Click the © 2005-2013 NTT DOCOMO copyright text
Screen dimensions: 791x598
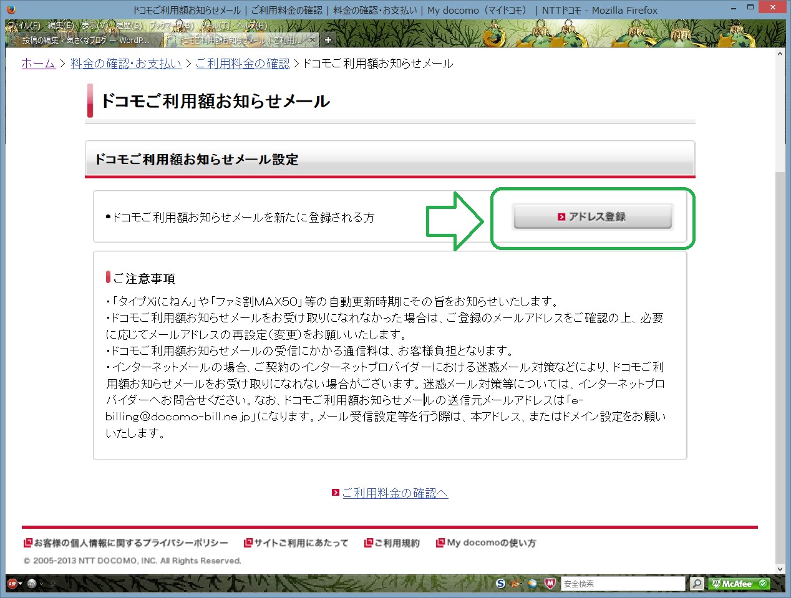(x=132, y=561)
